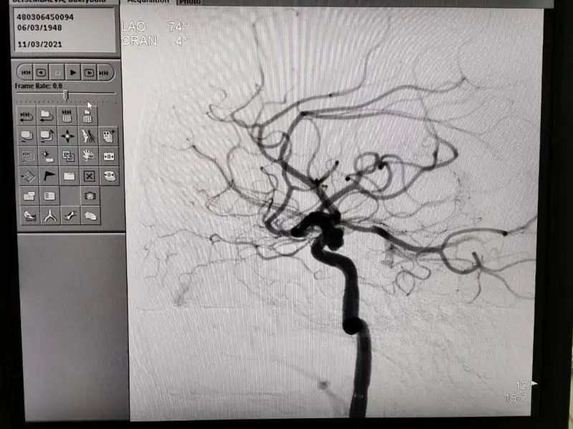Click the bottom-left analysis icon with tray
573x429 pixels.
[x=29, y=216]
